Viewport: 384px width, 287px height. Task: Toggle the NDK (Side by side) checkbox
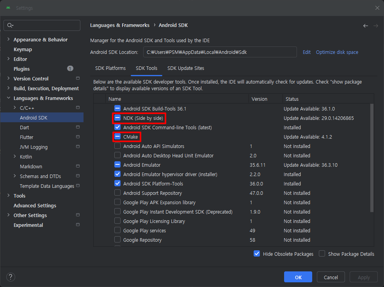[x=117, y=118]
